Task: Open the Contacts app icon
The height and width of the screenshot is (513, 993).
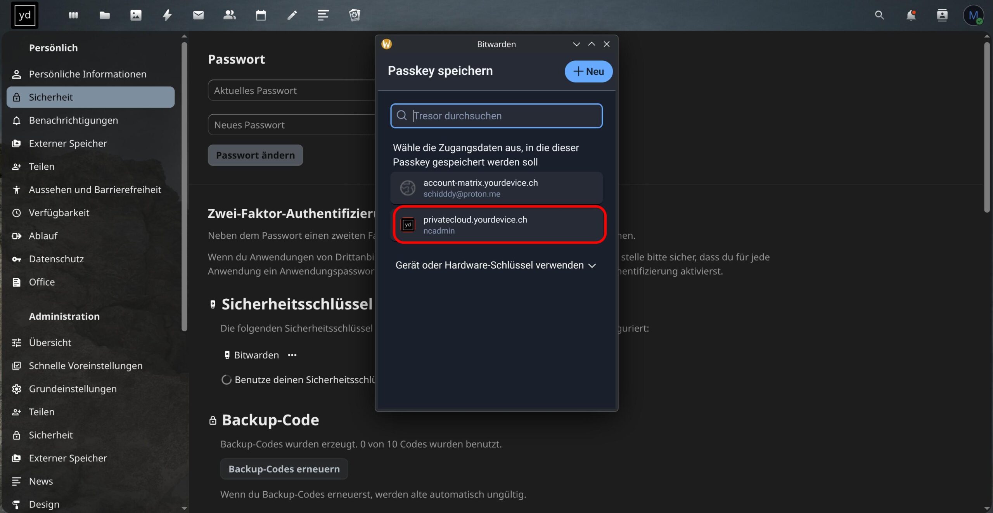Action: (230, 15)
